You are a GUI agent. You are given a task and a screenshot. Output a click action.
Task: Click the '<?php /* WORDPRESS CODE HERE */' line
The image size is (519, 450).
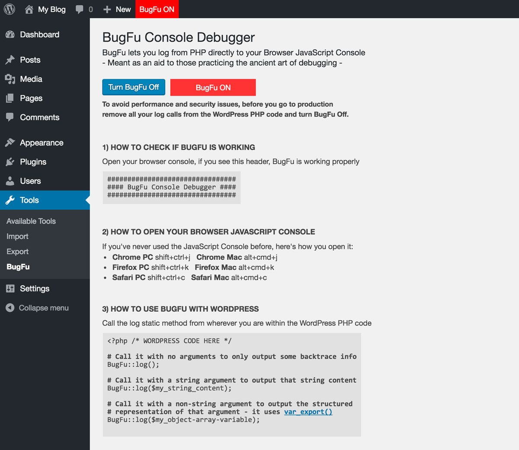[x=170, y=341]
